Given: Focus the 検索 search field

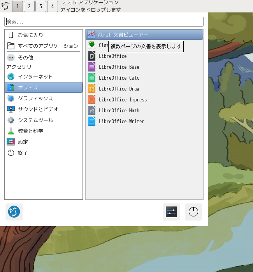Looking at the screenshot, I should tap(104, 22).
